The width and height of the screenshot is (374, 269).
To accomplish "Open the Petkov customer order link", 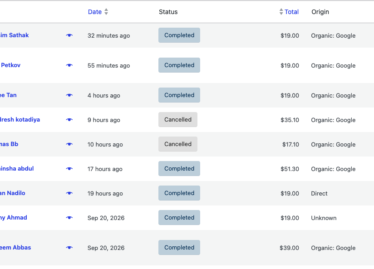I will coord(10,65).
